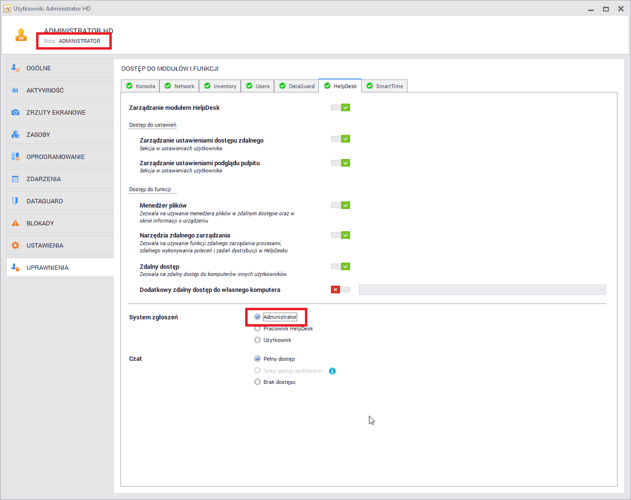The width and height of the screenshot is (631, 500).
Task: Disable the Menedżer plików toggle
Action: (341, 205)
